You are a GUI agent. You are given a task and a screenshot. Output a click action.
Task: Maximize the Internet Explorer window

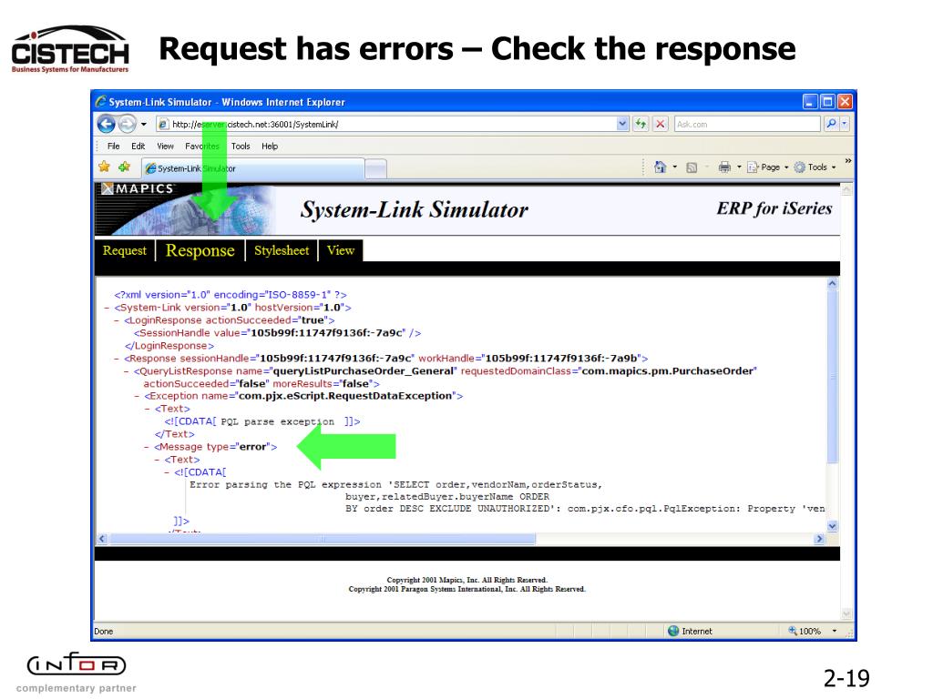coord(827,102)
